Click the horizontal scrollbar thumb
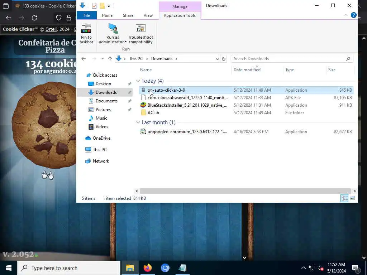 245,191
